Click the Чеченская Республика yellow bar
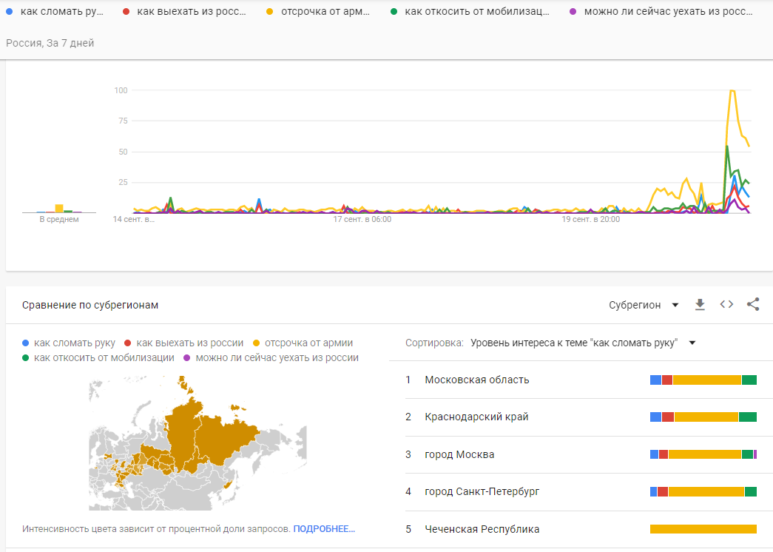The image size is (773, 552). click(x=703, y=529)
